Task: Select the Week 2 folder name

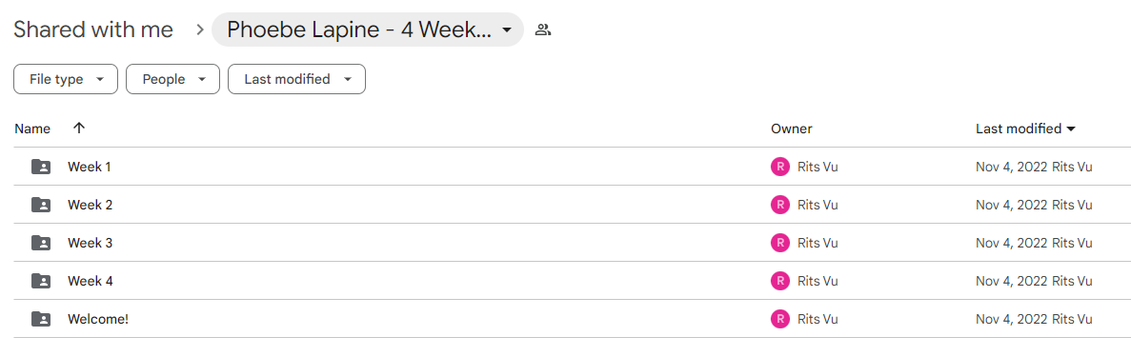Action: pos(91,205)
